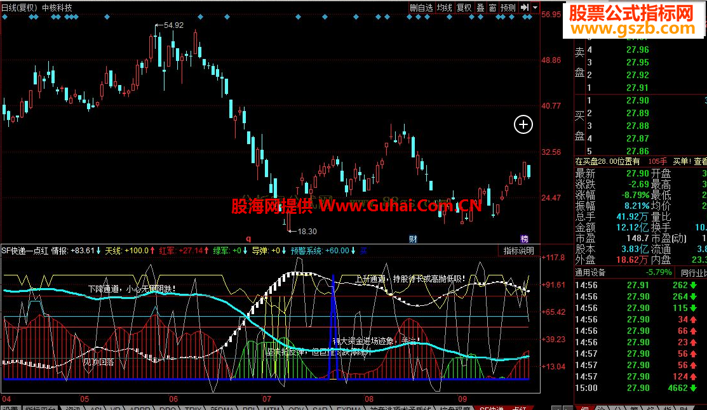The image size is (707, 410).
Task: Click the 市盈 148.7 value
Action: (638, 238)
